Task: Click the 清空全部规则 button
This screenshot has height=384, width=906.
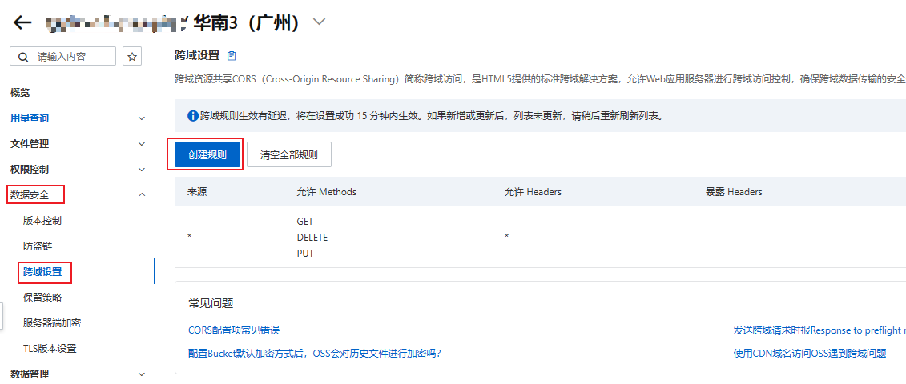Action: [x=288, y=155]
